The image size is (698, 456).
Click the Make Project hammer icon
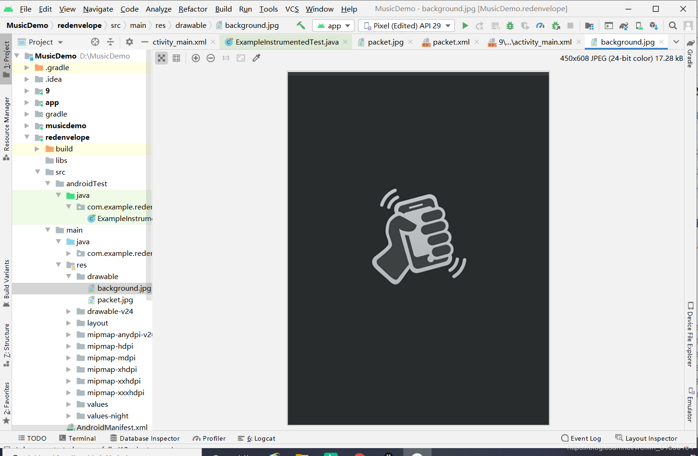[x=301, y=26]
